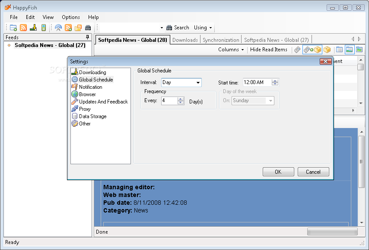The height and width of the screenshot is (250, 369).
Task: Click the binoculars icon in left toolbar
Action: click(88, 28)
